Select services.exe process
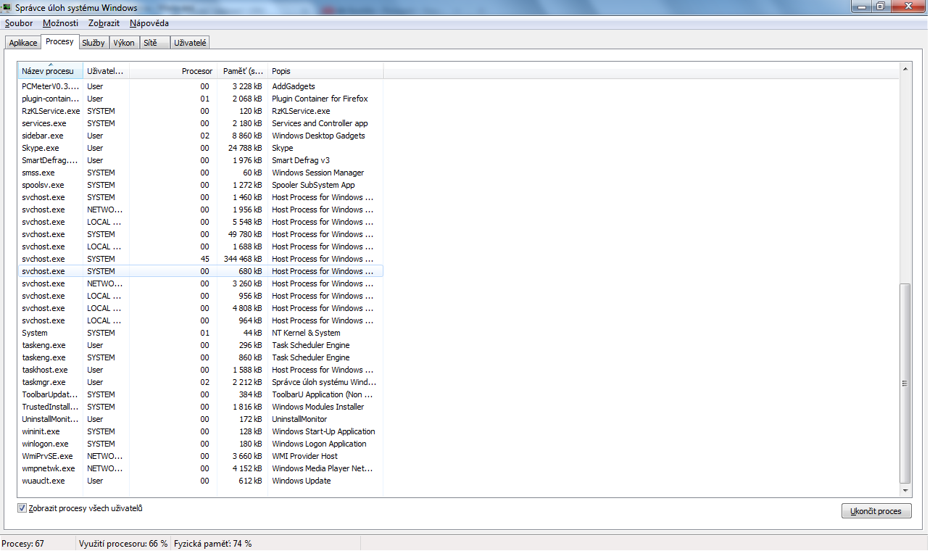Viewport: 951px width, 551px height. 200,123
